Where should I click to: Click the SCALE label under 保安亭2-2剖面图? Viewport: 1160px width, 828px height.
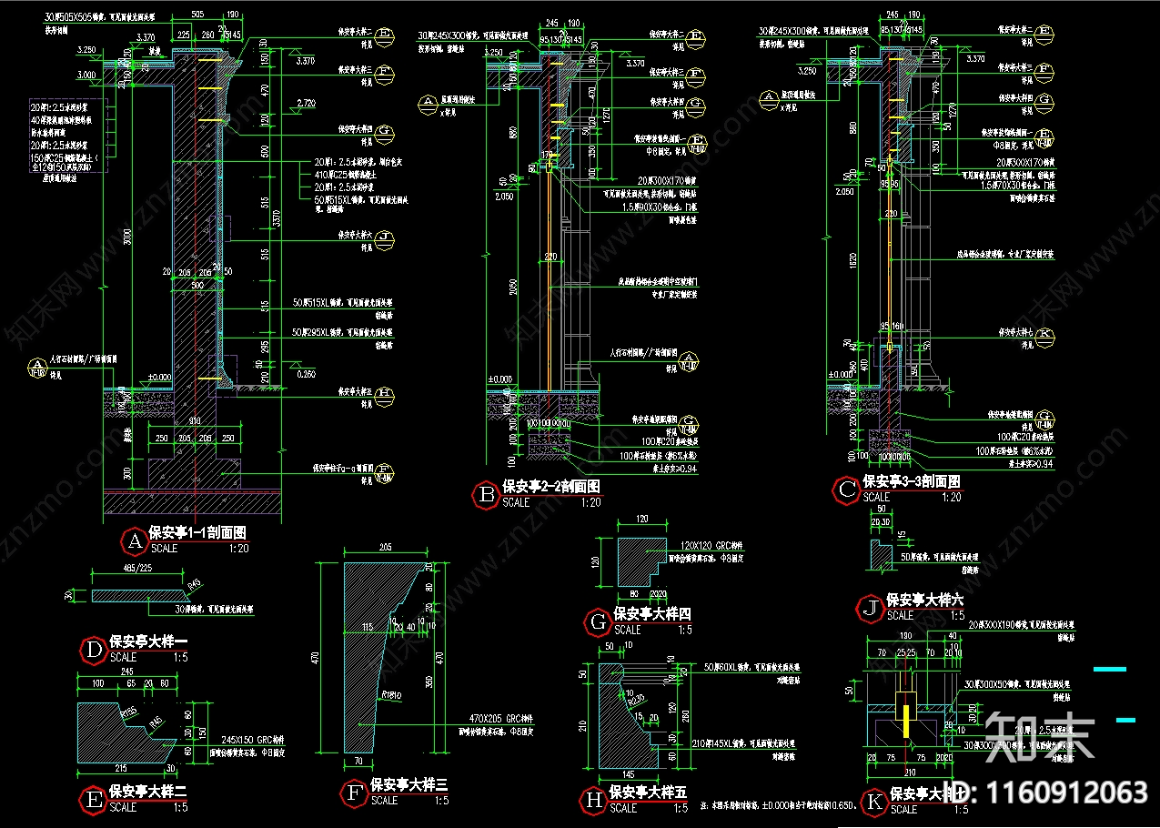click(x=516, y=502)
